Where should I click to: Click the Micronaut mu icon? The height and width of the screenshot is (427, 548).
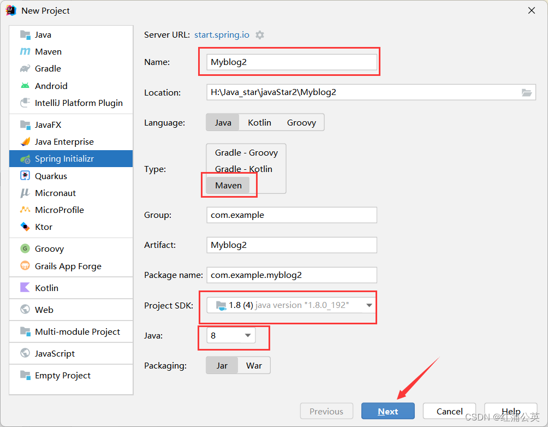[x=25, y=193]
